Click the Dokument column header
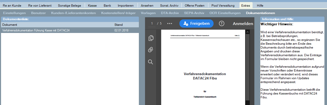Screen dimensions: 327x105 (x=9, y=25)
